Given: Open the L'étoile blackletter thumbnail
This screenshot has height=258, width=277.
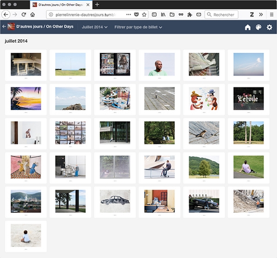Looking at the screenshot, I should (248, 98).
